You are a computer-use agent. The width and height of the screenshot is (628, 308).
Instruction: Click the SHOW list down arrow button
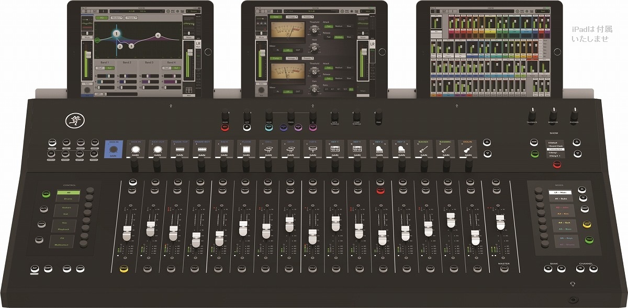click(x=577, y=153)
